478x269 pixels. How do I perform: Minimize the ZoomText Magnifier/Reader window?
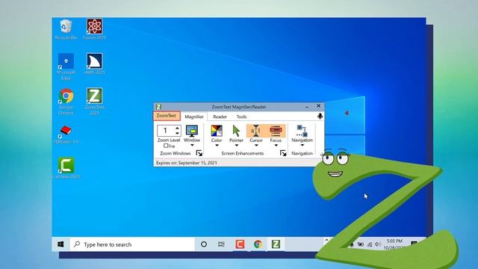click(x=307, y=106)
